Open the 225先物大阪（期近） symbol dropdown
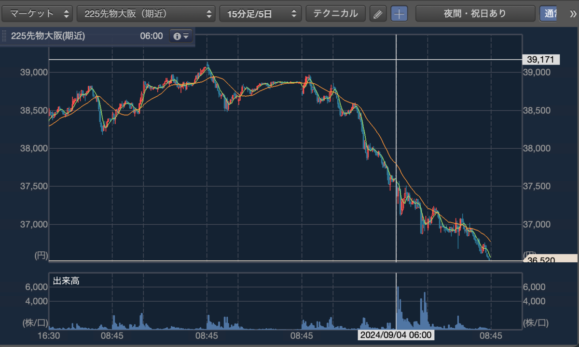This screenshot has width=579, height=347. tap(146, 13)
